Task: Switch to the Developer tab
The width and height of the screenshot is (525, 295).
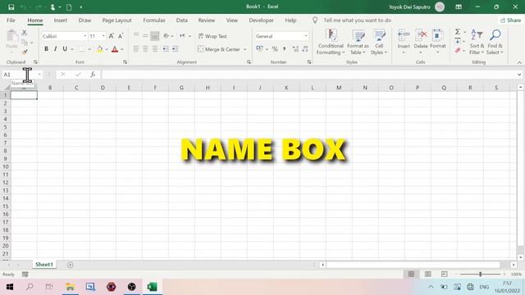Action: tap(261, 20)
